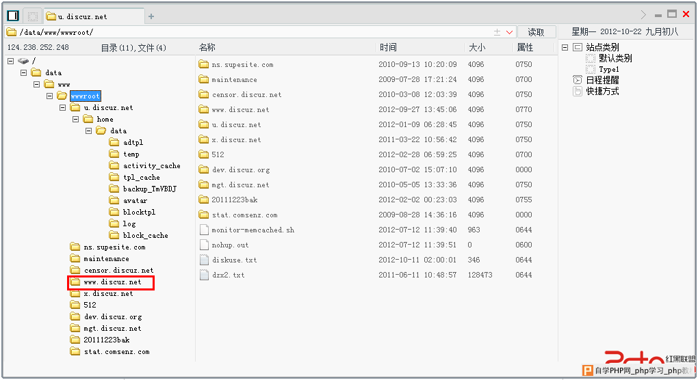Collapse the www tree node
The height and width of the screenshot is (380, 698).
pos(36,84)
